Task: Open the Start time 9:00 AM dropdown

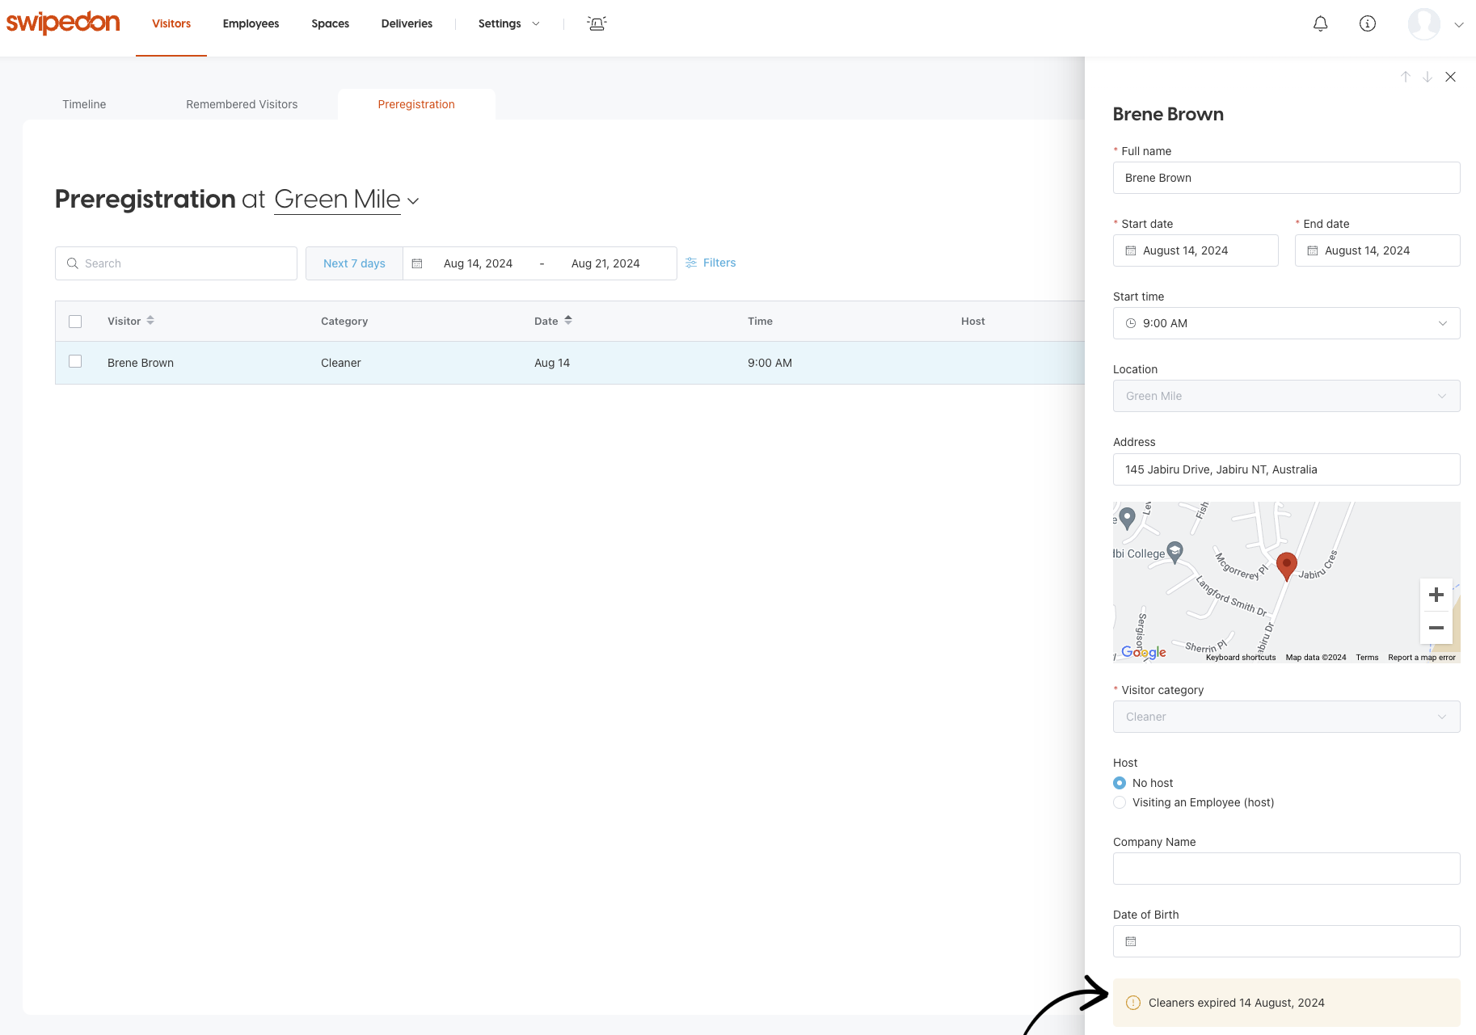Action: [1286, 323]
